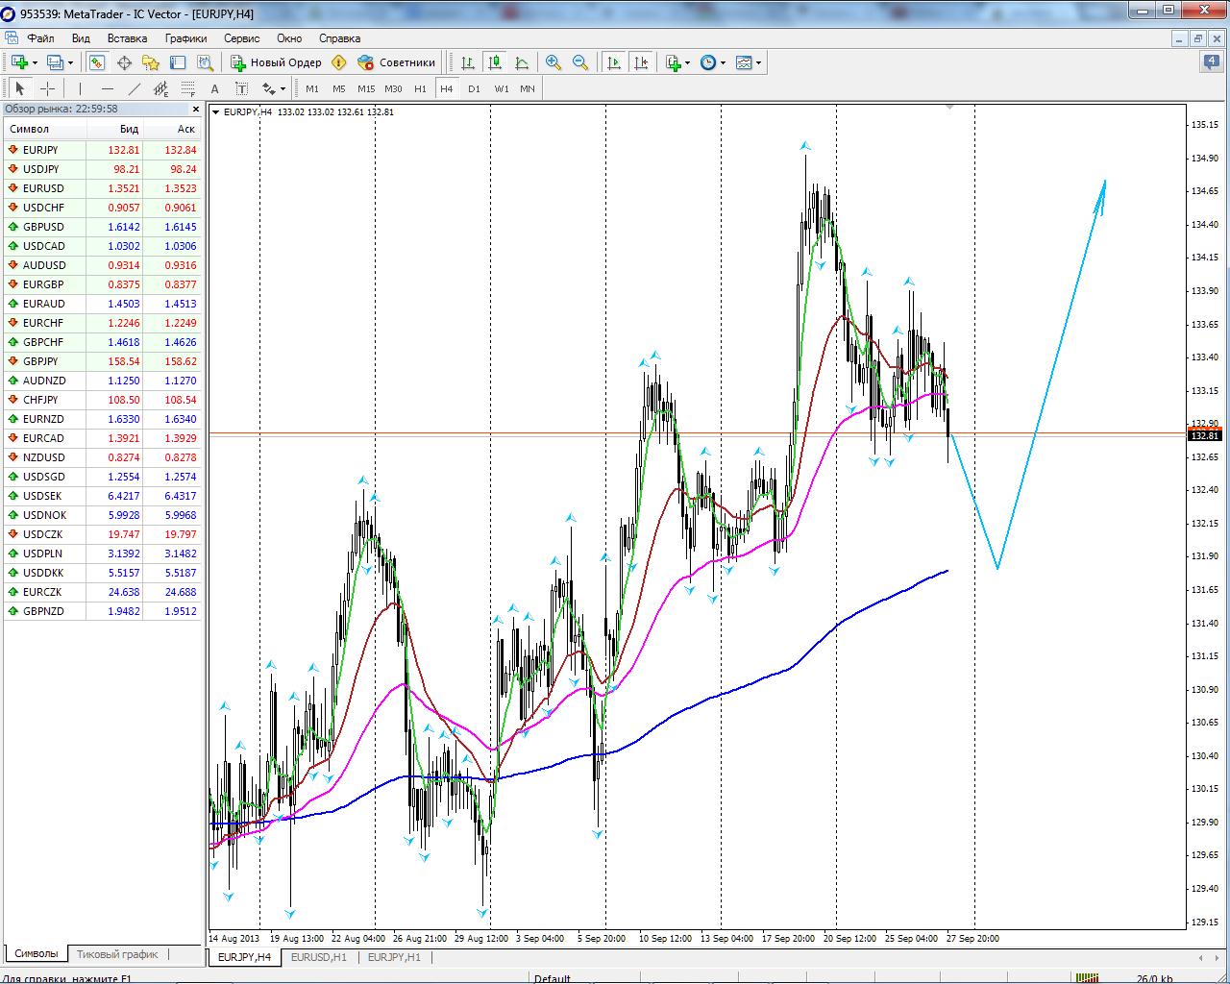This screenshot has height=984, width=1230.
Task: Select the D1 timeframe
Action: pos(474,88)
